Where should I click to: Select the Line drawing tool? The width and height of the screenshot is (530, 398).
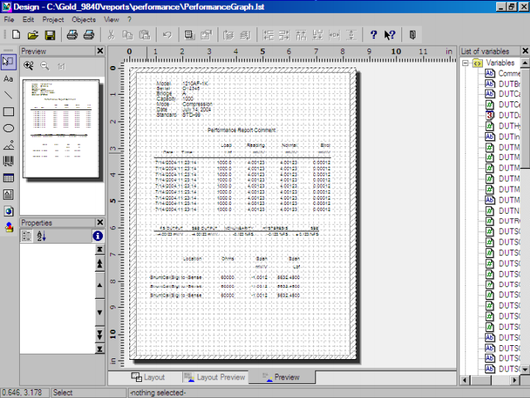pyautogui.click(x=8, y=95)
